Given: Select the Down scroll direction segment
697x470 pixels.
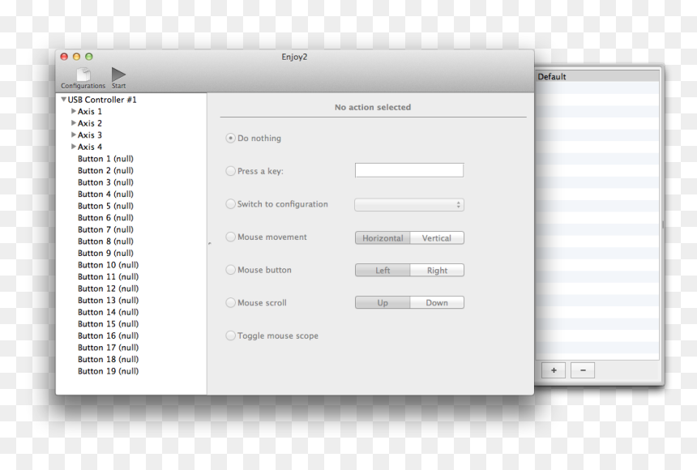Looking at the screenshot, I should (x=437, y=303).
